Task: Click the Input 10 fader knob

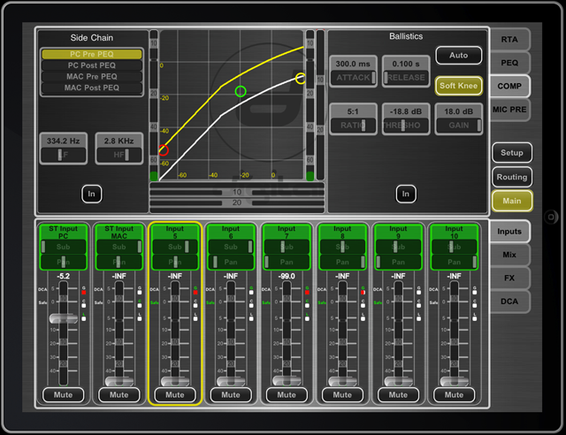Action: (454, 381)
